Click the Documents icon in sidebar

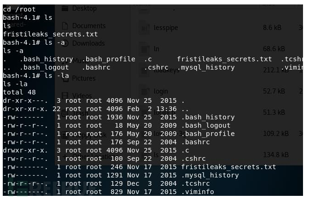(65, 26)
